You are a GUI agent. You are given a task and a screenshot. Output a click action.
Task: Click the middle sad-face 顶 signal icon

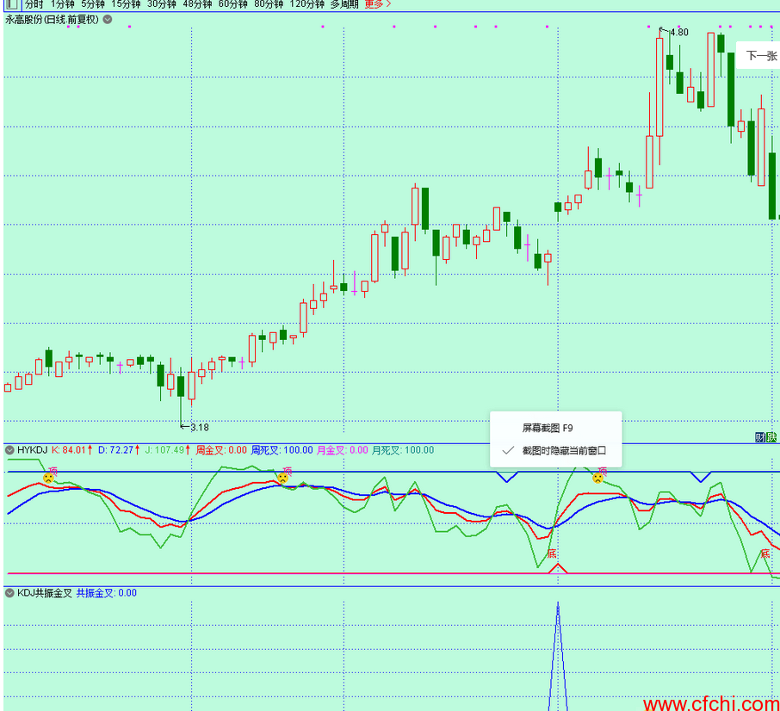[x=282, y=479]
